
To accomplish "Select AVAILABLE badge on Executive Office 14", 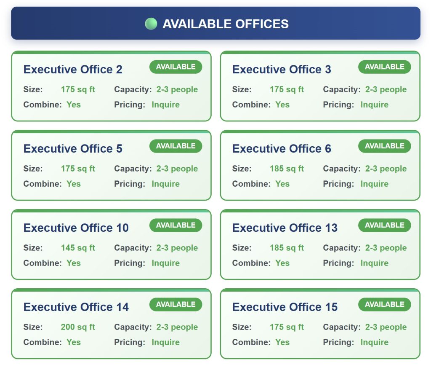I will click(176, 304).
